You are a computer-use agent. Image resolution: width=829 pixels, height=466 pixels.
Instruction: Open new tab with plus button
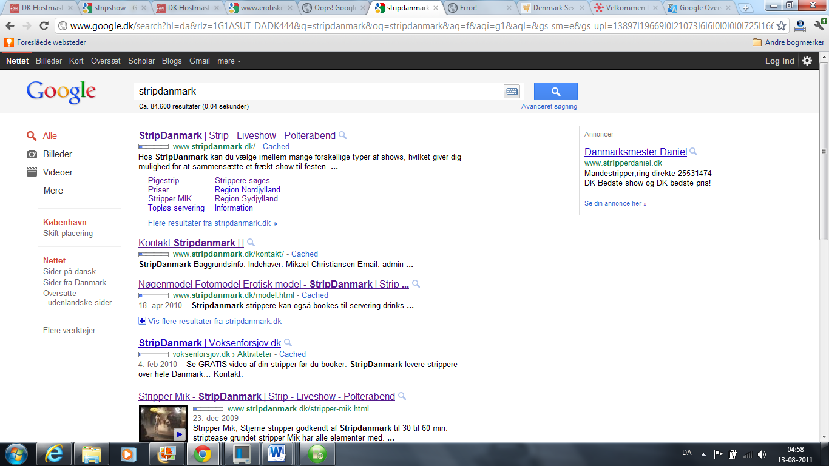[x=746, y=8]
